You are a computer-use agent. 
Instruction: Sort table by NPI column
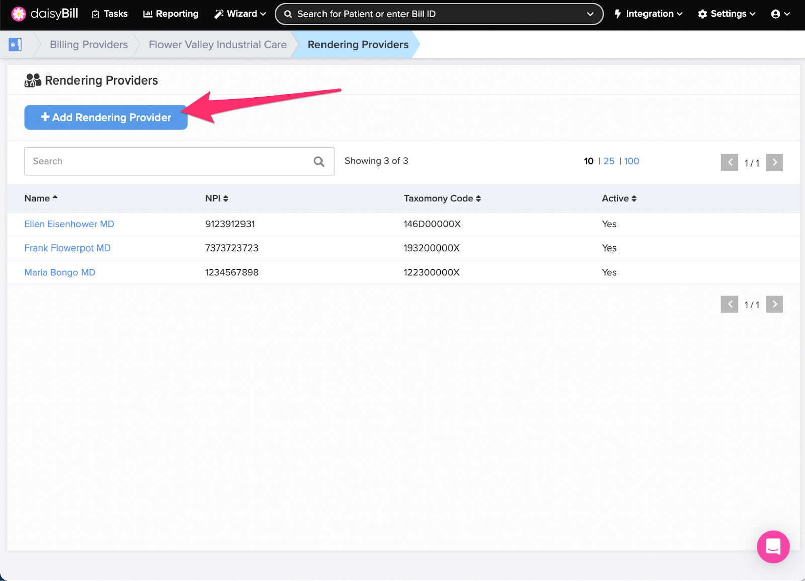coord(217,199)
